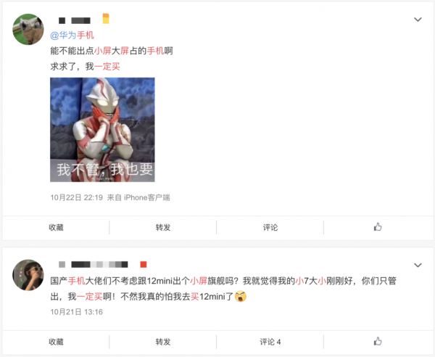Open the sunglasses avatar of the second poster

(x=28, y=275)
